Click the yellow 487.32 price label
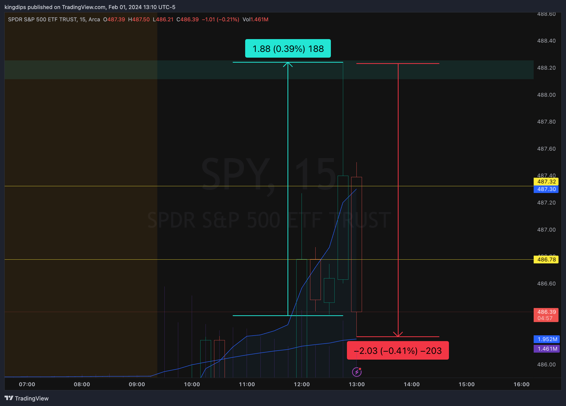 (546, 181)
